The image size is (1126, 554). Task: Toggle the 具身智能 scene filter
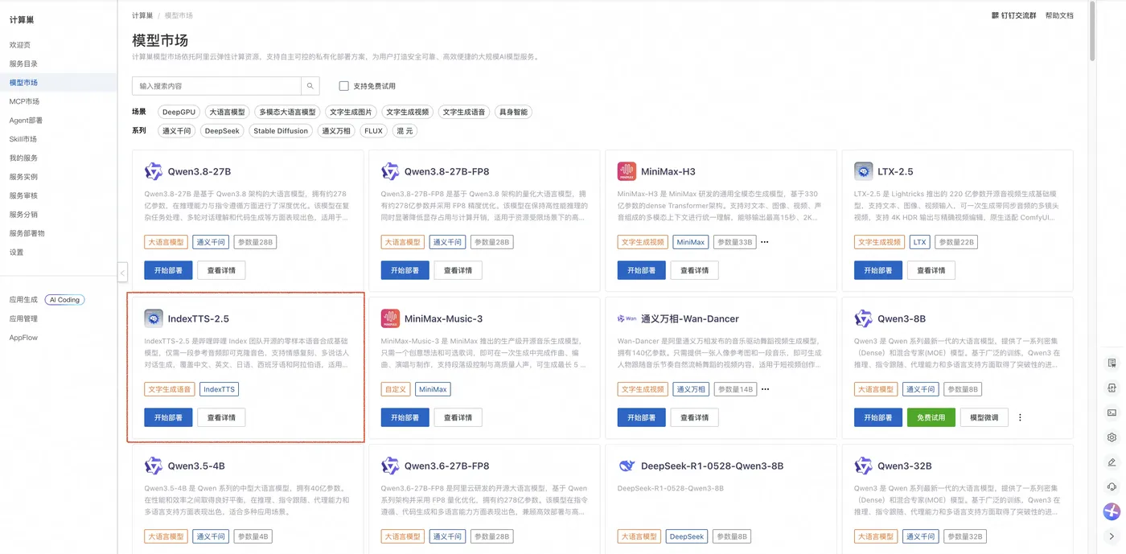point(513,112)
